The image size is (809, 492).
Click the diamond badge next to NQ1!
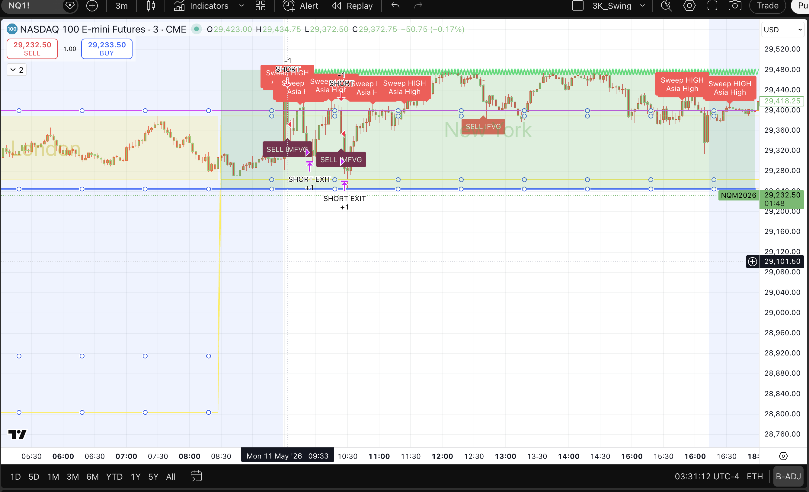(x=70, y=5)
